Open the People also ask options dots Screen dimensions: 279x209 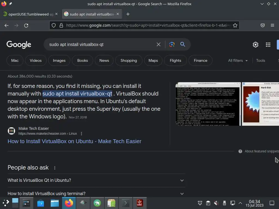[54, 168]
